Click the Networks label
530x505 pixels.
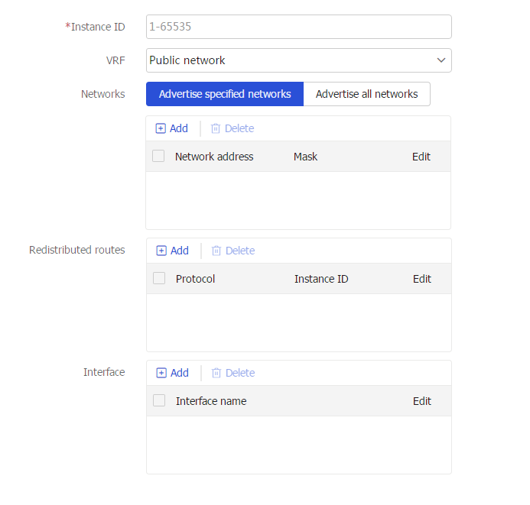tap(103, 94)
